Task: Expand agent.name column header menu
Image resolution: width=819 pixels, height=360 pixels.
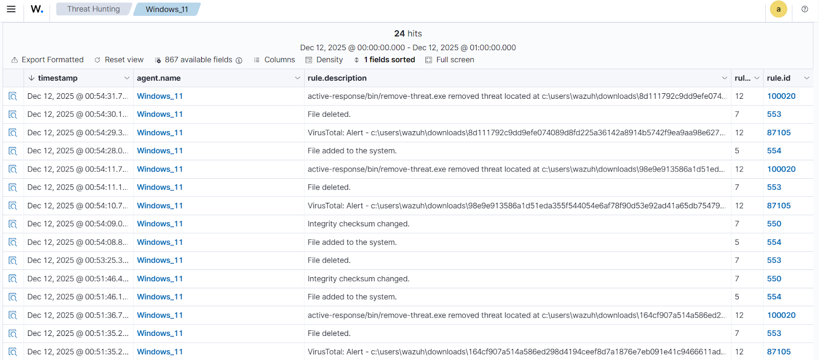Action: [297, 78]
